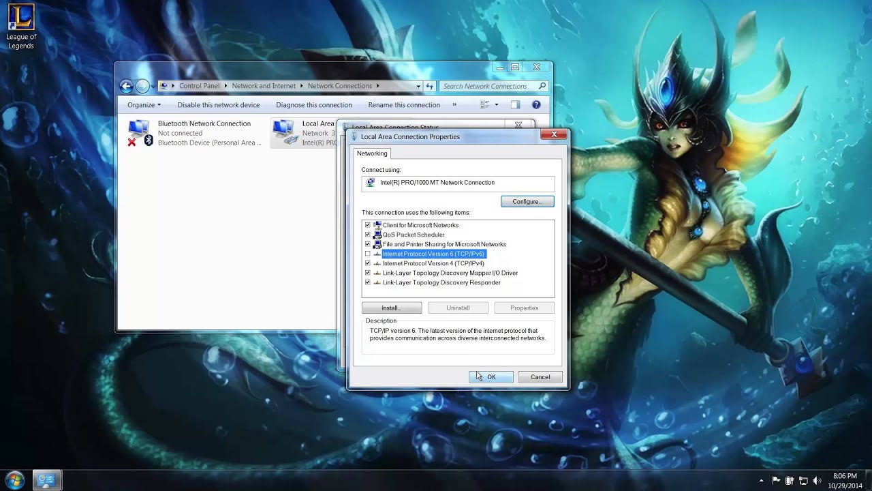Viewport: 872px width, 491px height.
Task: Expand the arrow after Control Panel breadcrumb
Action: click(226, 86)
